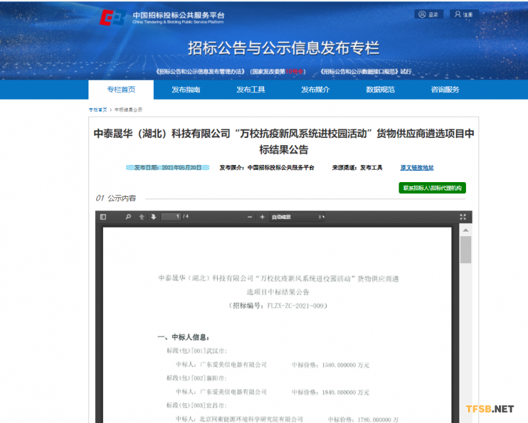528x423 pixels.
Task: Click the 北京同衡能源环境科学研究院有限公司 bidder name
Action: click(251, 419)
